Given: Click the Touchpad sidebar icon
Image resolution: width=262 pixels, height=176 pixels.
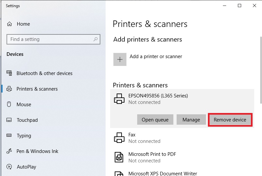Looking at the screenshot, I should (x=9, y=120).
